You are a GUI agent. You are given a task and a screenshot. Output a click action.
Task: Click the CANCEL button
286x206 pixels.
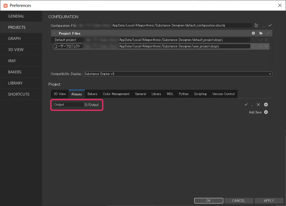tap(239, 200)
